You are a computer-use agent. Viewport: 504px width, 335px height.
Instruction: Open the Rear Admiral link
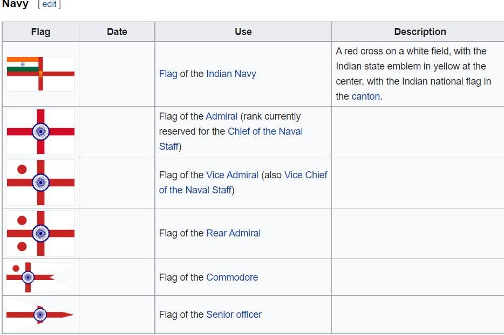[x=233, y=233]
